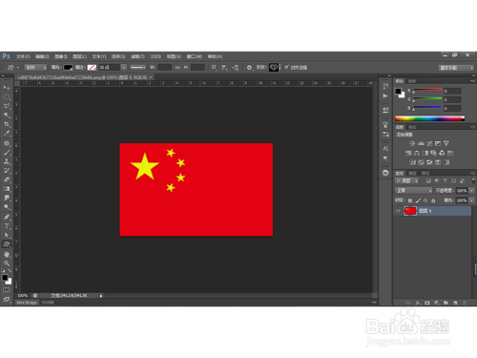477x358 pixels.
Task: Open stroke line style dropdown
Action: [137, 68]
